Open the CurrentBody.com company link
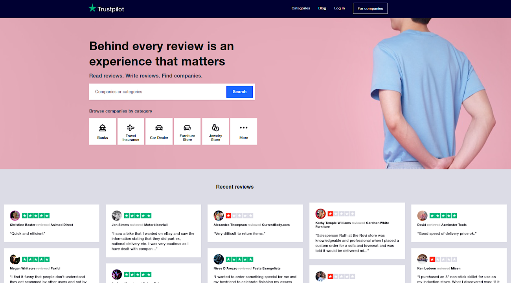This screenshot has height=283, width=511. point(276,225)
